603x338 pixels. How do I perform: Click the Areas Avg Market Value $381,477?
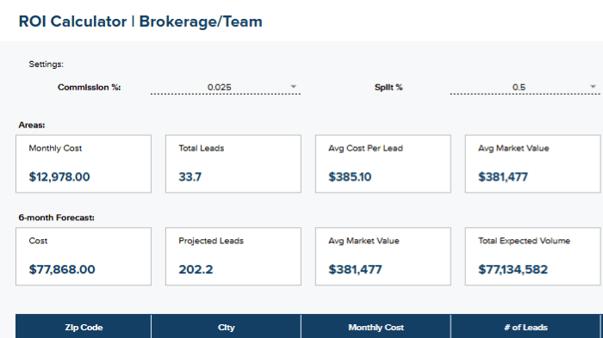click(x=502, y=176)
